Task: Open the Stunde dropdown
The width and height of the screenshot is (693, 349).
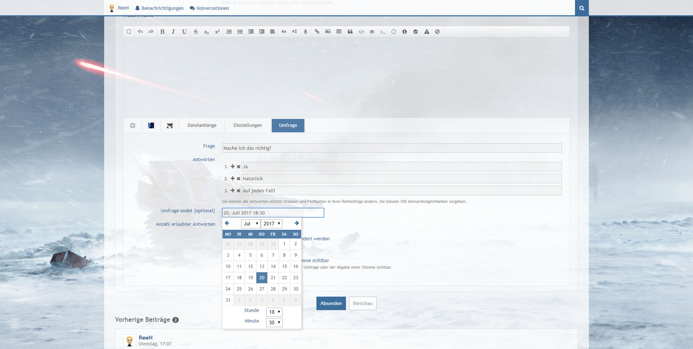Action: (274, 312)
